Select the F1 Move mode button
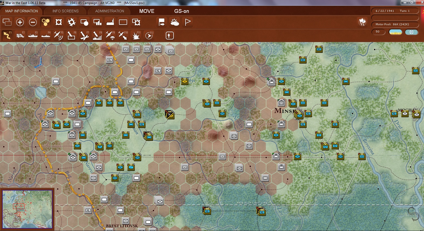 pyautogui.click(x=7, y=35)
